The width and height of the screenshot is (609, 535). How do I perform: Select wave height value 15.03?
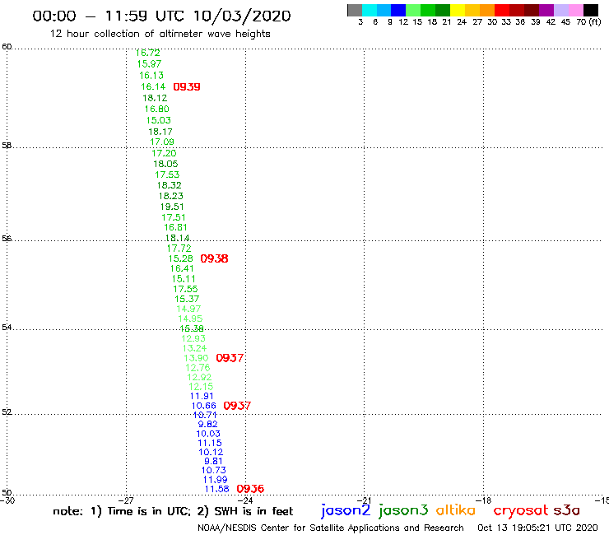(159, 120)
